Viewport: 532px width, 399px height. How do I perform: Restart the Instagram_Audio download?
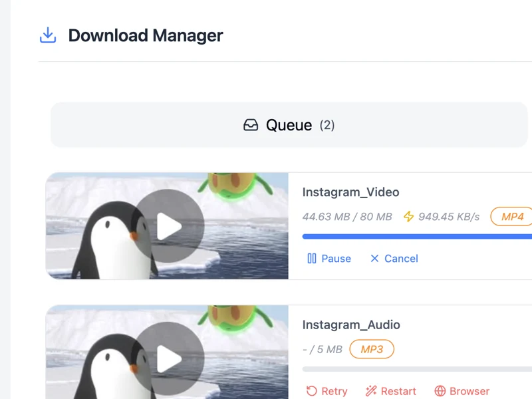[391, 391]
